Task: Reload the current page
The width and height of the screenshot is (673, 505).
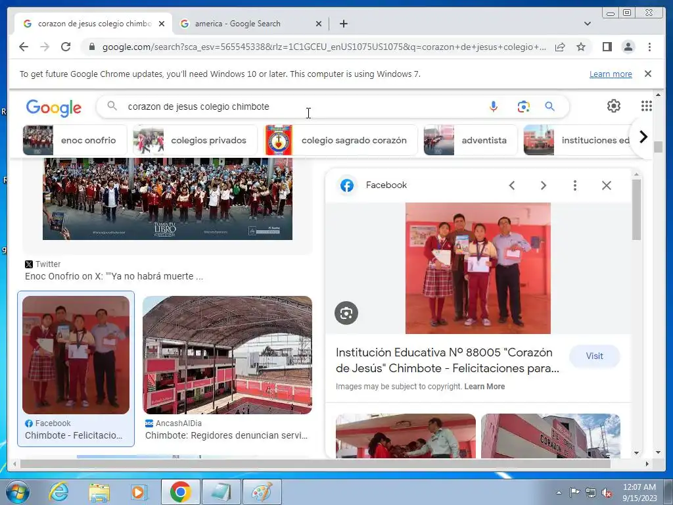Action: [66, 47]
